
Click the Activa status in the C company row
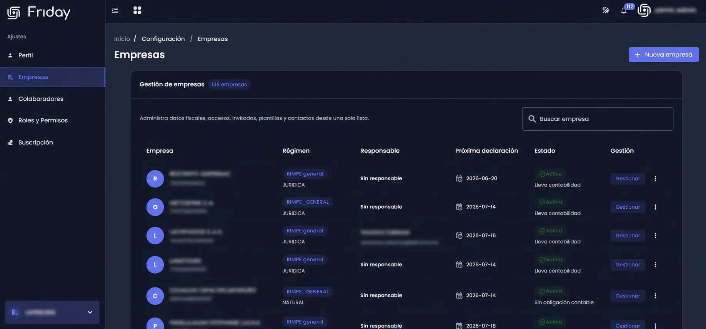tap(551, 291)
